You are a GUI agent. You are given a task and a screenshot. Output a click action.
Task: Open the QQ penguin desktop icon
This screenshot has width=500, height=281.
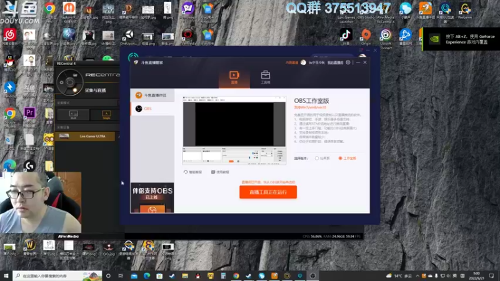coord(10,61)
